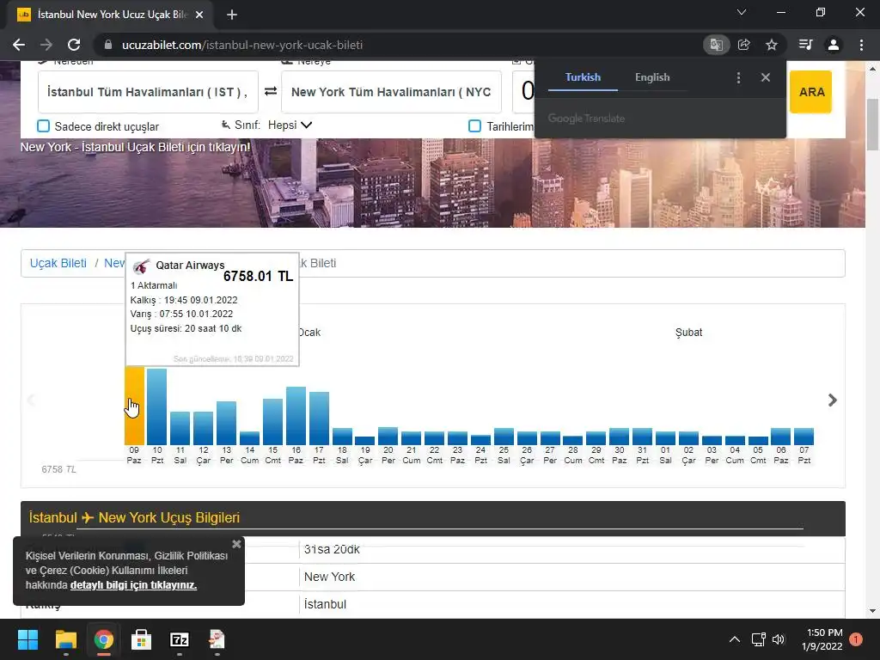Show hidden system tray icons

tap(734, 639)
